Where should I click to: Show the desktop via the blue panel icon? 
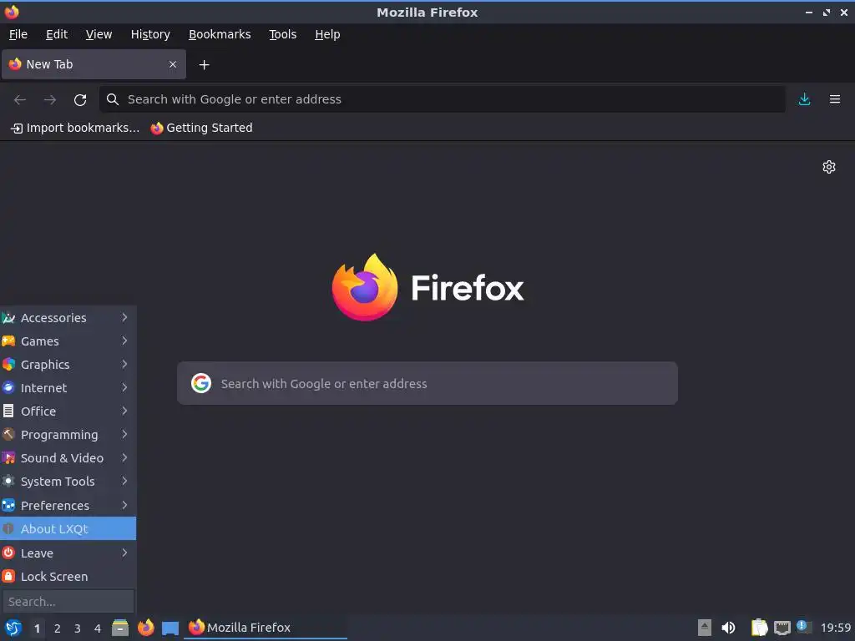pos(170,628)
